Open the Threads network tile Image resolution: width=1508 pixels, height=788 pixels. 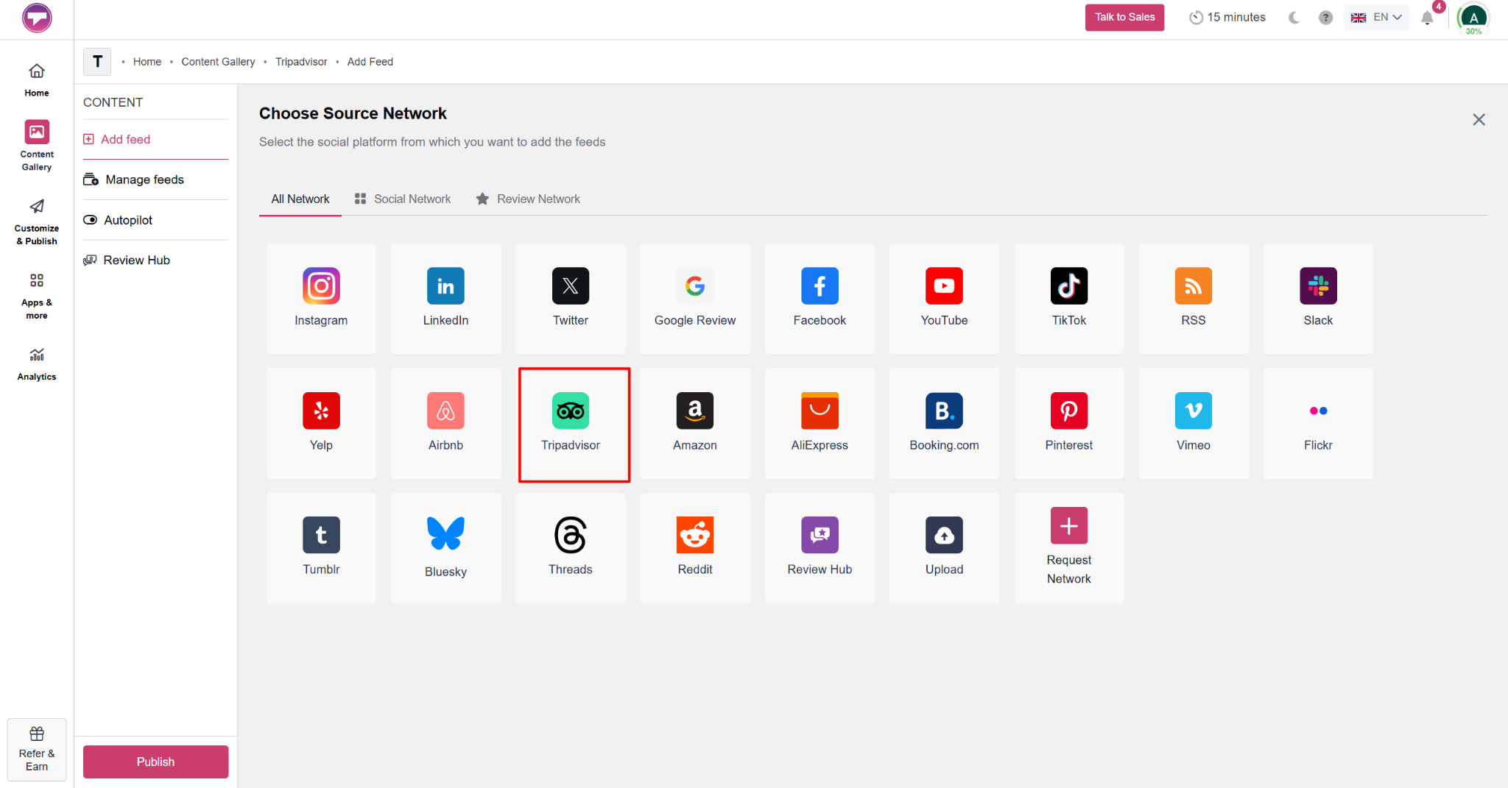[x=571, y=548]
